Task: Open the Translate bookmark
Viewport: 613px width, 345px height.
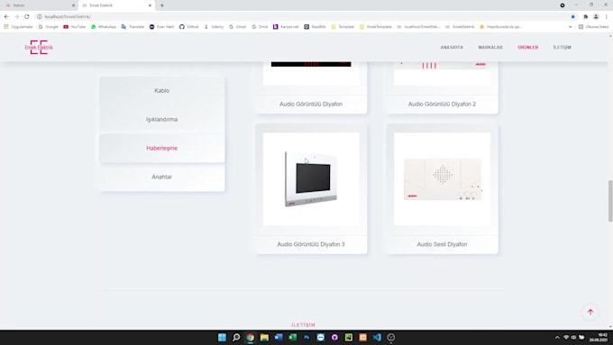Action: pyautogui.click(x=133, y=27)
